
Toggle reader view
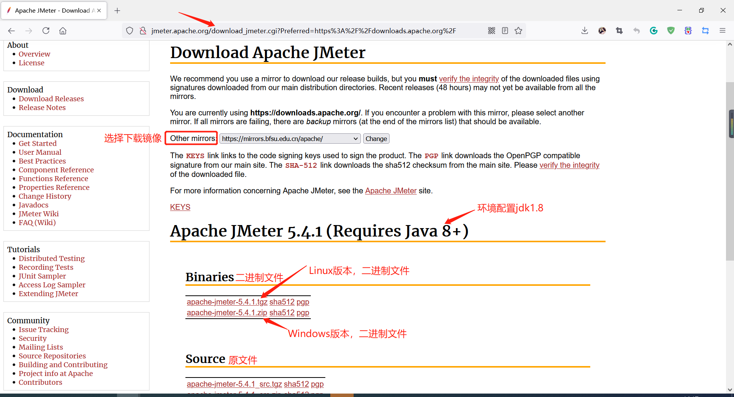505,31
